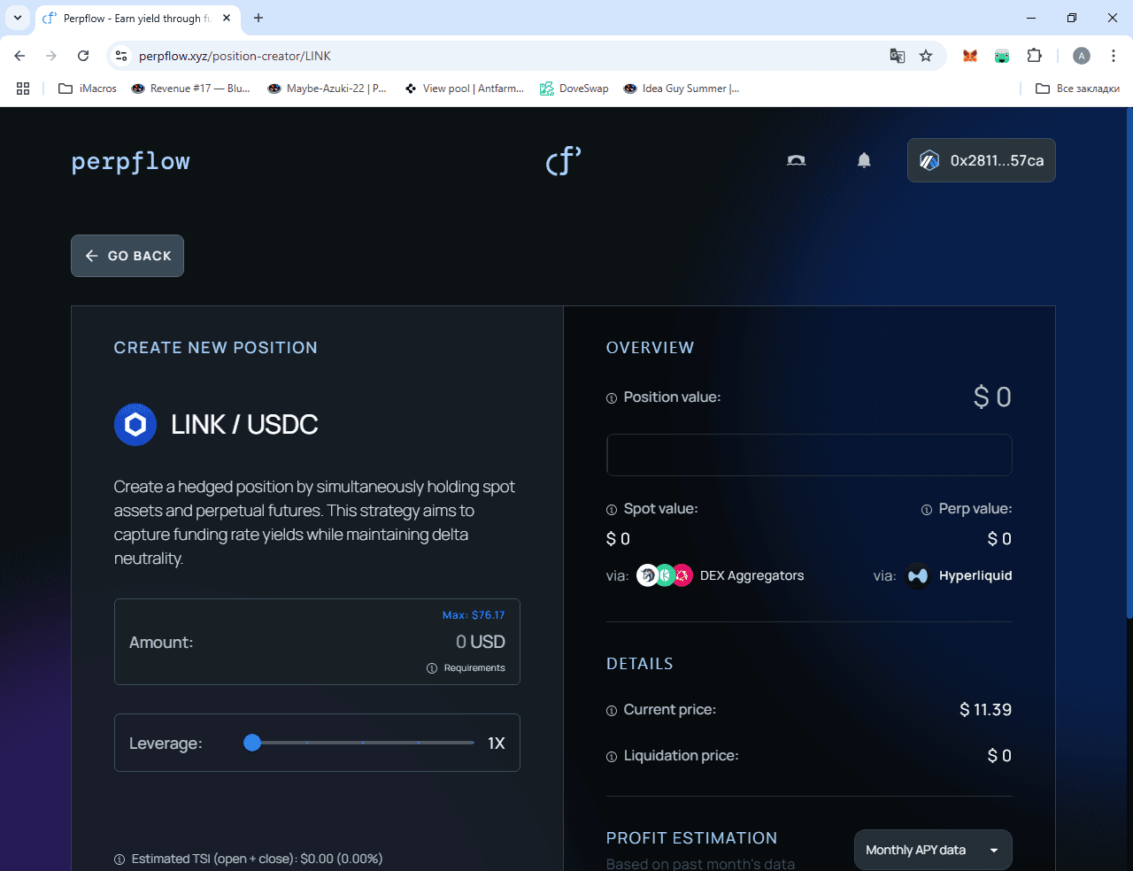The width and height of the screenshot is (1133, 871).
Task: Bookmark this page with star icon
Action: (x=926, y=56)
